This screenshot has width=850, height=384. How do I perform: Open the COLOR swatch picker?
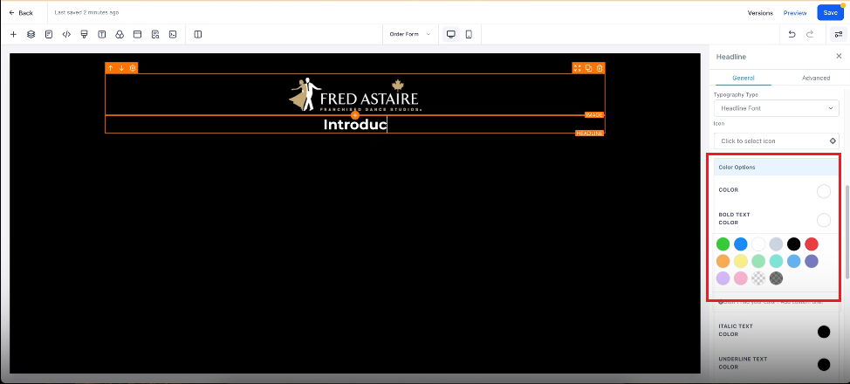coord(824,191)
